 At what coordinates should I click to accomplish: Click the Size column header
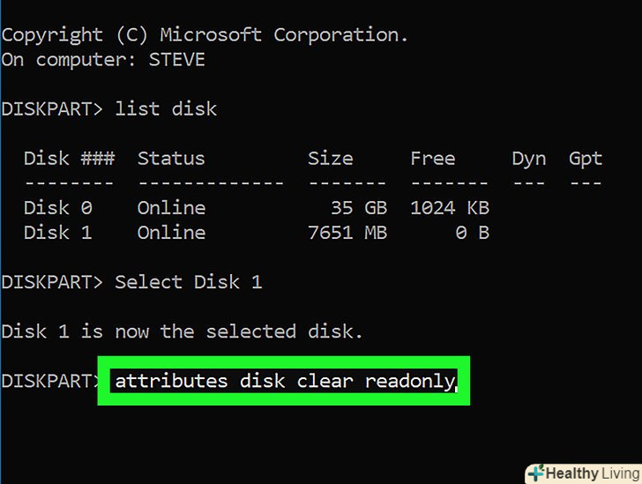(330, 159)
